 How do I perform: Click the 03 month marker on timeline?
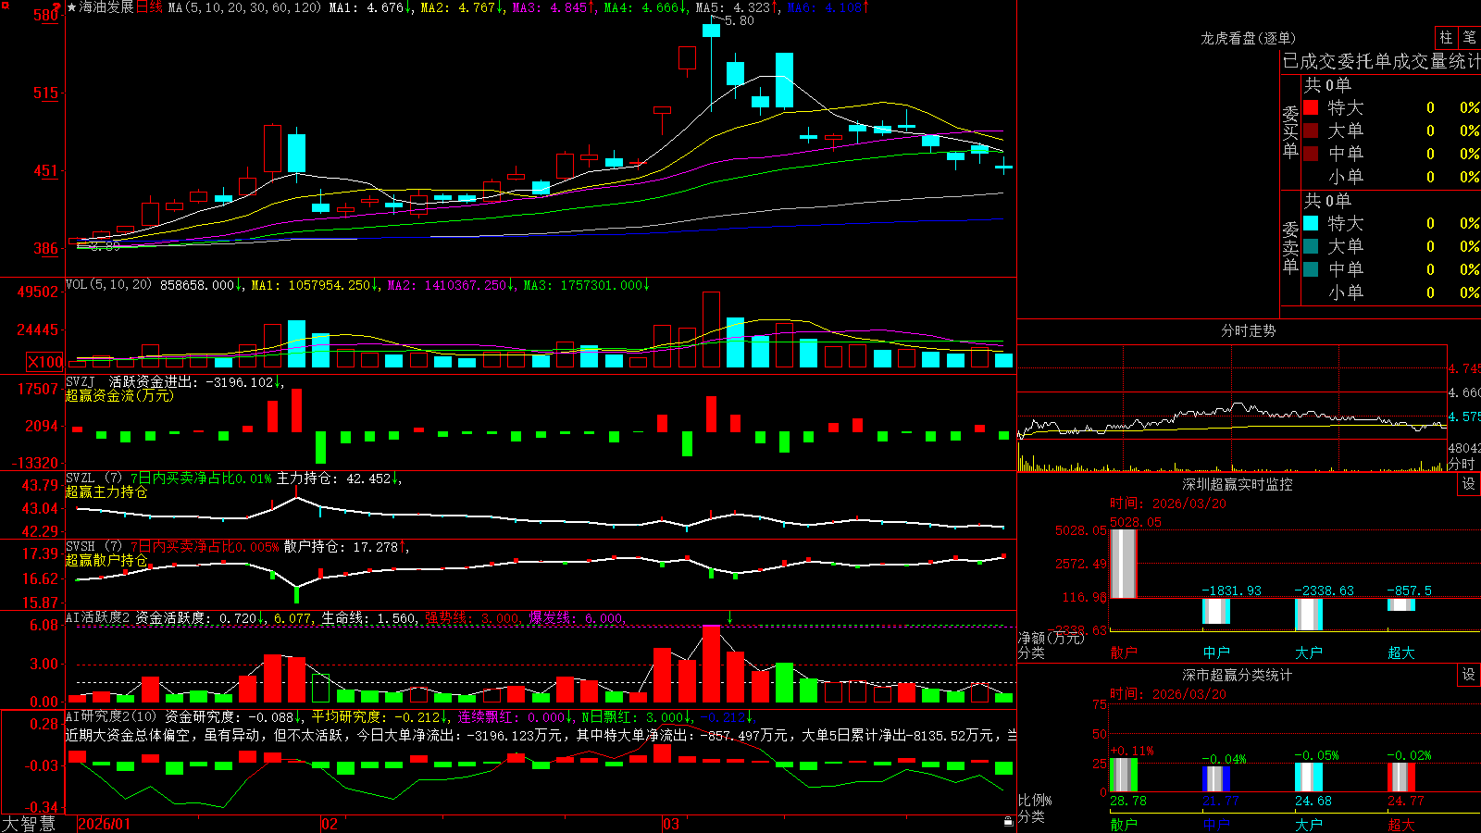[x=671, y=824]
